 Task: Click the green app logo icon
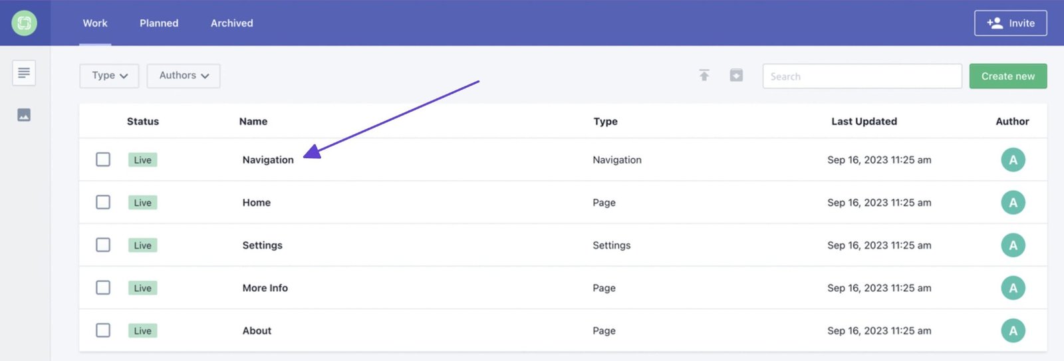25,23
